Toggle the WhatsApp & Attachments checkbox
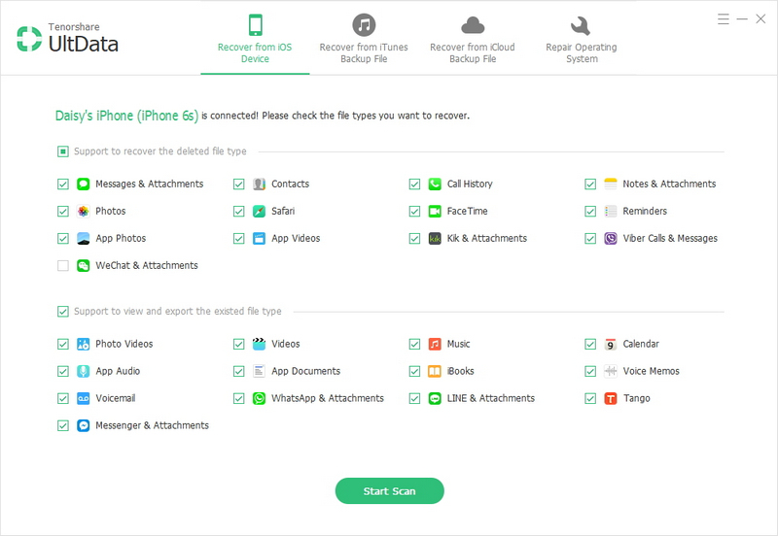The width and height of the screenshot is (778, 536). coord(238,399)
